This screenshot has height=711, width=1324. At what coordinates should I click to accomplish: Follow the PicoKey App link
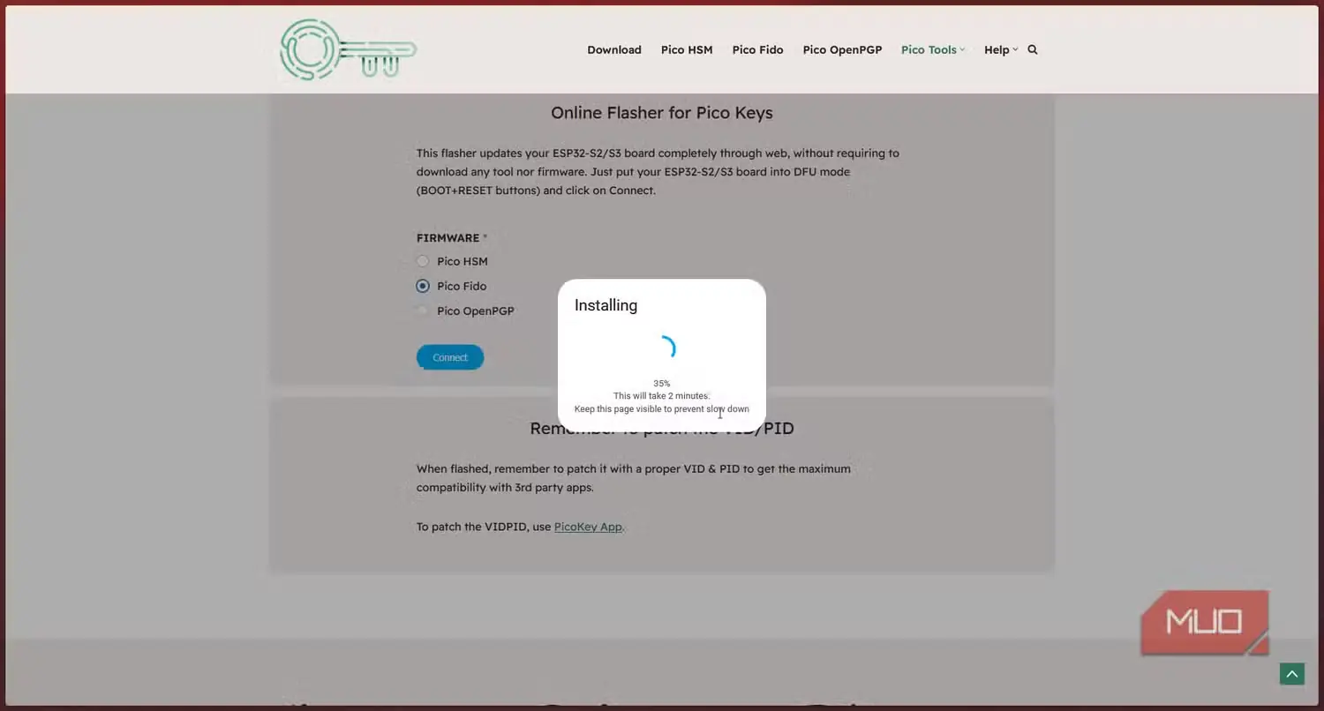(588, 527)
